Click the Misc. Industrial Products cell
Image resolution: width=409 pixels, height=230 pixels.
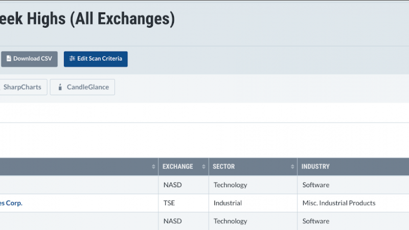coord(353,203)
